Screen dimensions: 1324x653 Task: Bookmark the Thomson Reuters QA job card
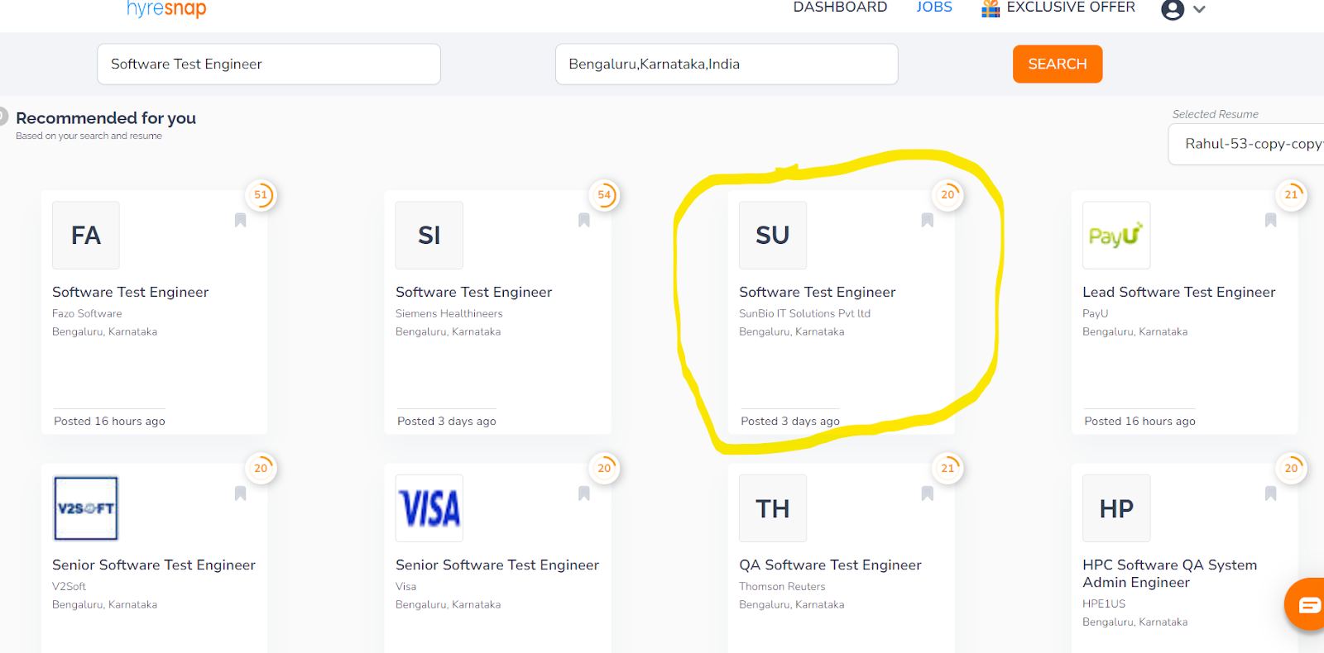927,493
